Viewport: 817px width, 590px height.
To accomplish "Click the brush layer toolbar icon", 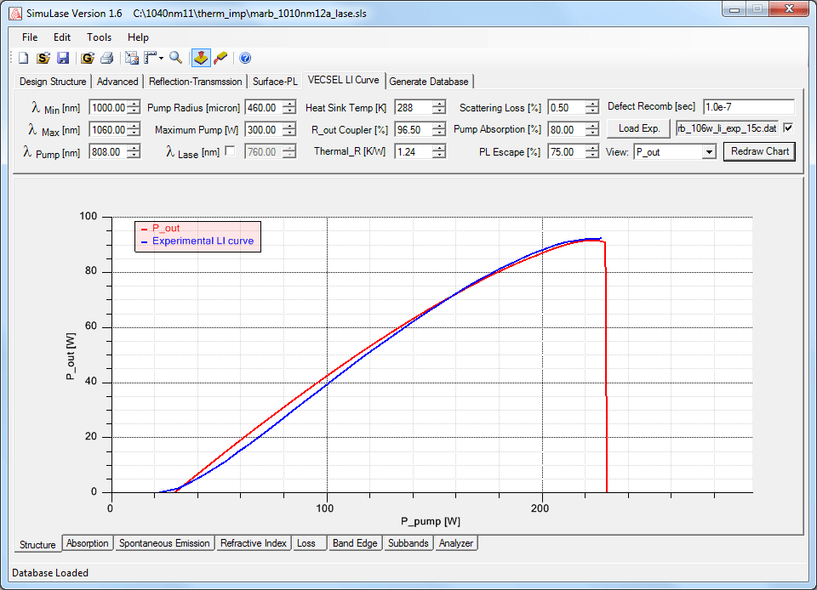I will coord(220,58).
